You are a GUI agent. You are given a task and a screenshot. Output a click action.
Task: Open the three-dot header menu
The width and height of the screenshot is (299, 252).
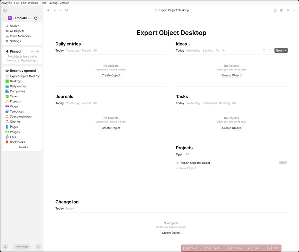[294, 10]
